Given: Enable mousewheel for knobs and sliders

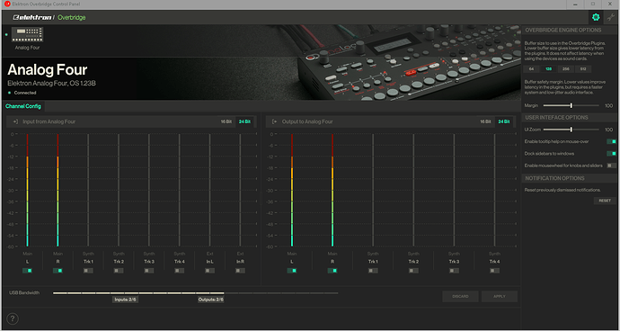Looking at the screenshot, I should point(611,165).
